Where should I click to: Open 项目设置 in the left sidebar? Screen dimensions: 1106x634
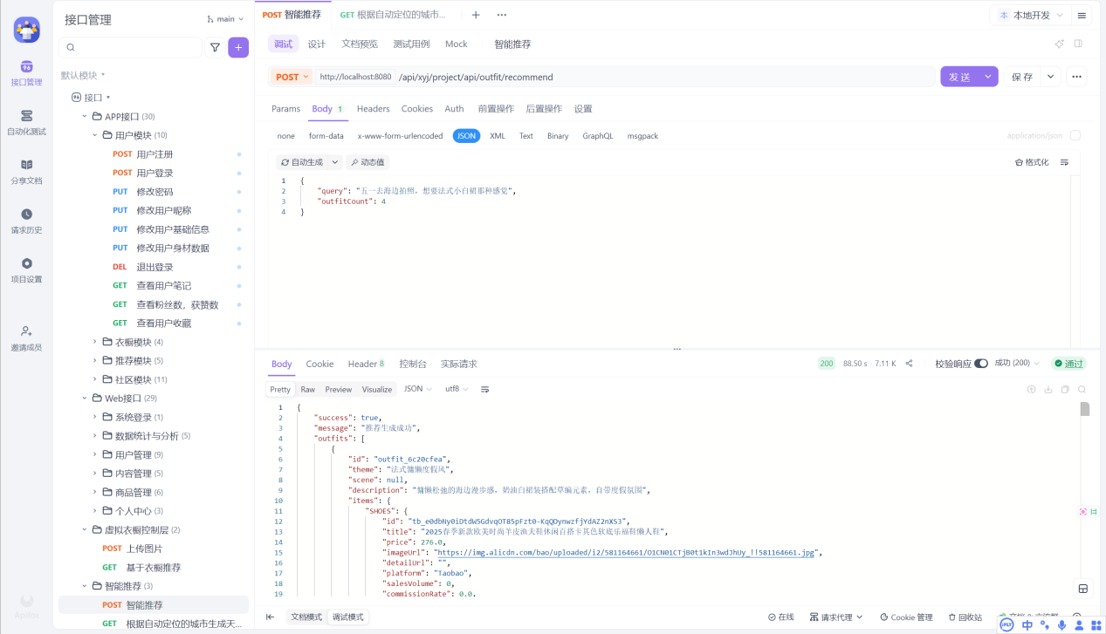pos(26,270)
